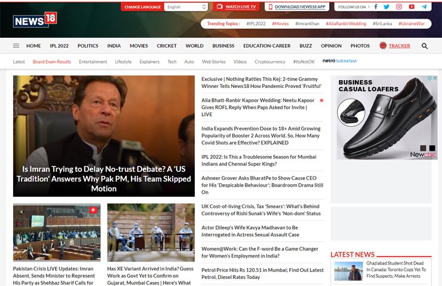Select the Web Stories tab
Image resolution: width=442 pixels, height=286 pixels.
214,62
